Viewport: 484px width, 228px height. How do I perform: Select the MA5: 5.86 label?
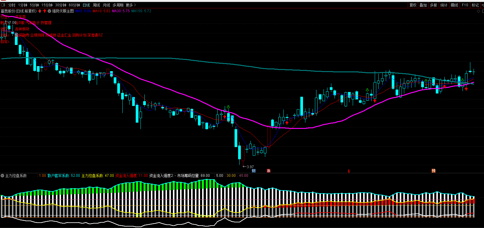point(83,11)
